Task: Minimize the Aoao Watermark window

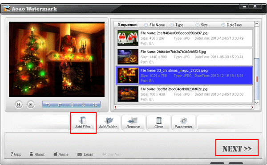Action: click(244, 7)
